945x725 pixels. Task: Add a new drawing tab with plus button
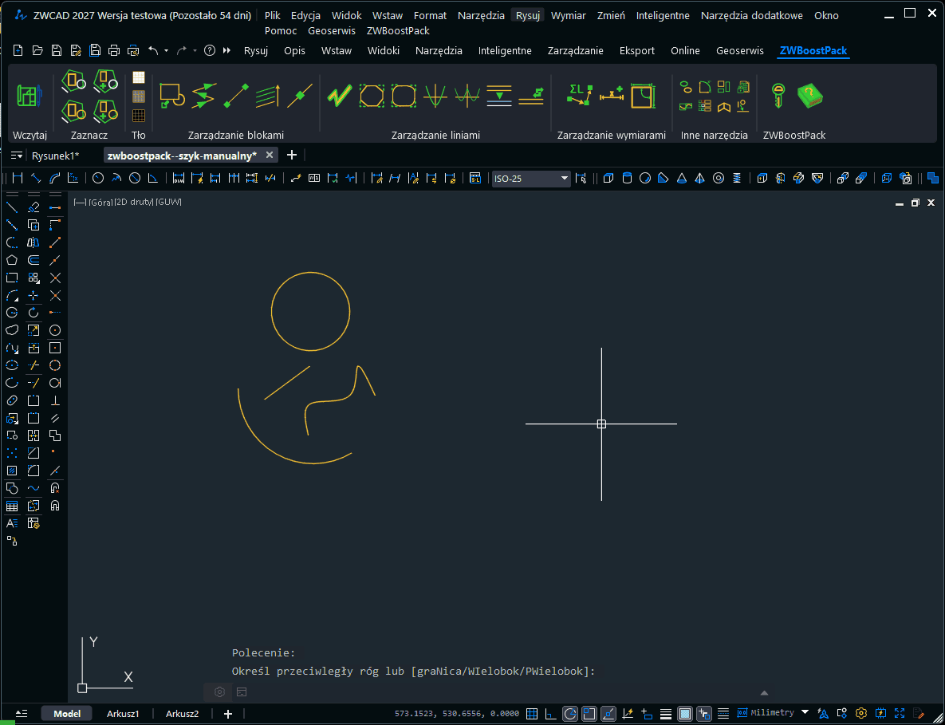pyautogui.click(x=292, y=155)
